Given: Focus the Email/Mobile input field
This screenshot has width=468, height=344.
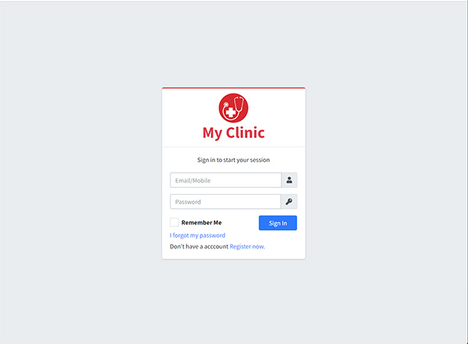Looking at the screenshot, I should 226,180.
